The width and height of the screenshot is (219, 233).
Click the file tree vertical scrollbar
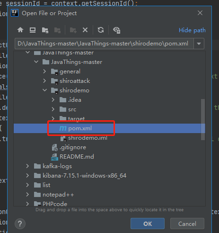203,119
